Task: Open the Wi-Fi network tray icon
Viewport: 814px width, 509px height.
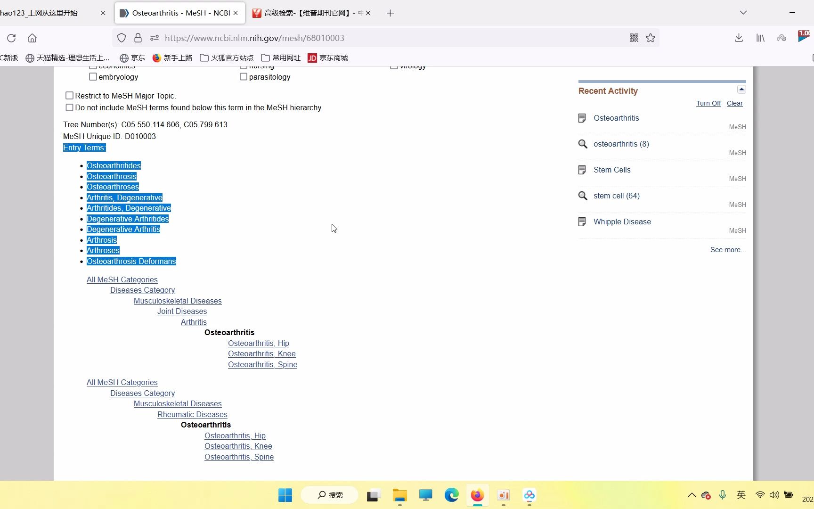Action: coord(760,495)
